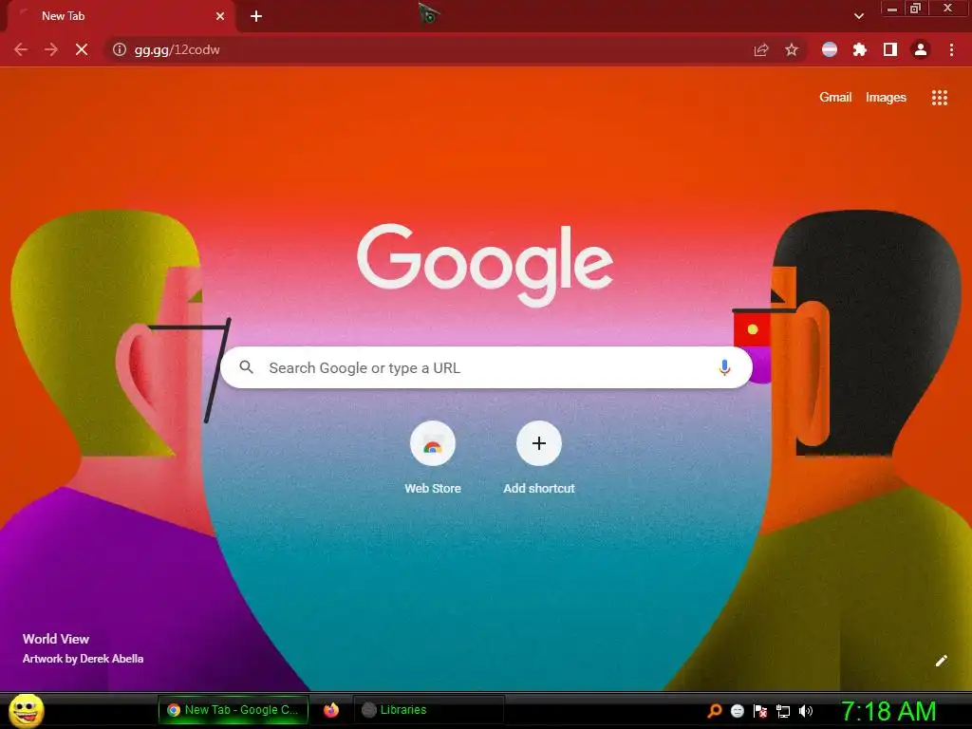
Task: Open the Extensions puzzle piece menu
Action: [x=860, y=49]
